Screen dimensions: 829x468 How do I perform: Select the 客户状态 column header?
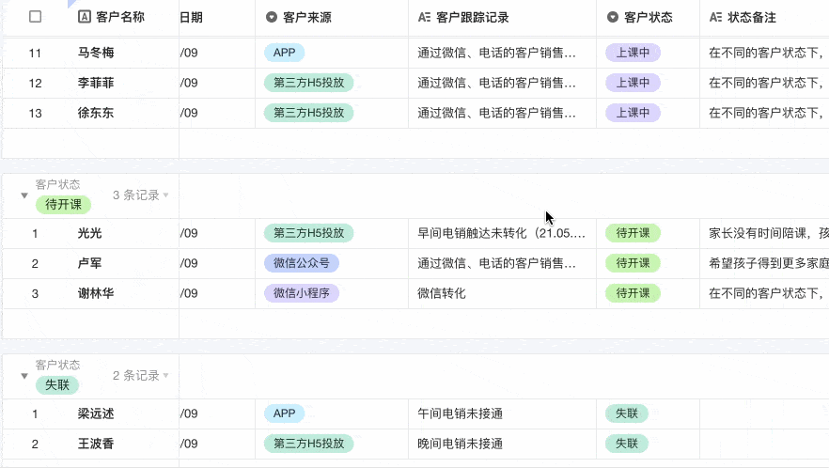pos(648,17)
